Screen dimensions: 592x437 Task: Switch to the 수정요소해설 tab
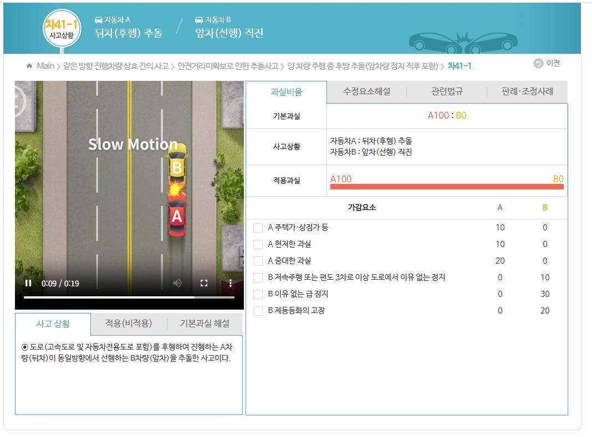(366, 92)
